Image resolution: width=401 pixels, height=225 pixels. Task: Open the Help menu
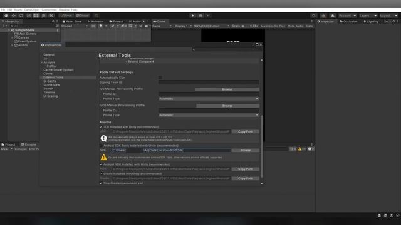tap(74, 10)
